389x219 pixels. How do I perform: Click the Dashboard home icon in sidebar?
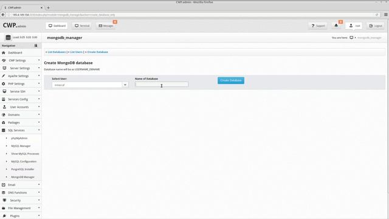(4, 53)
